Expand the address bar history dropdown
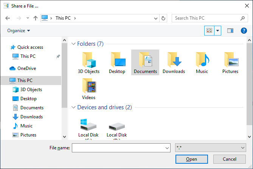Viewport: 253px width, 169px height. [156, 19]
